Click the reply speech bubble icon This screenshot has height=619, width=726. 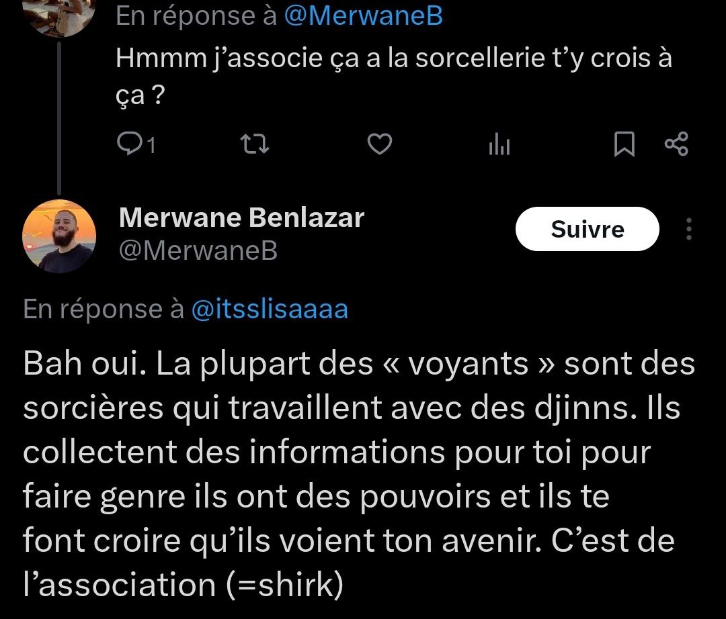[x=128, y=144]
